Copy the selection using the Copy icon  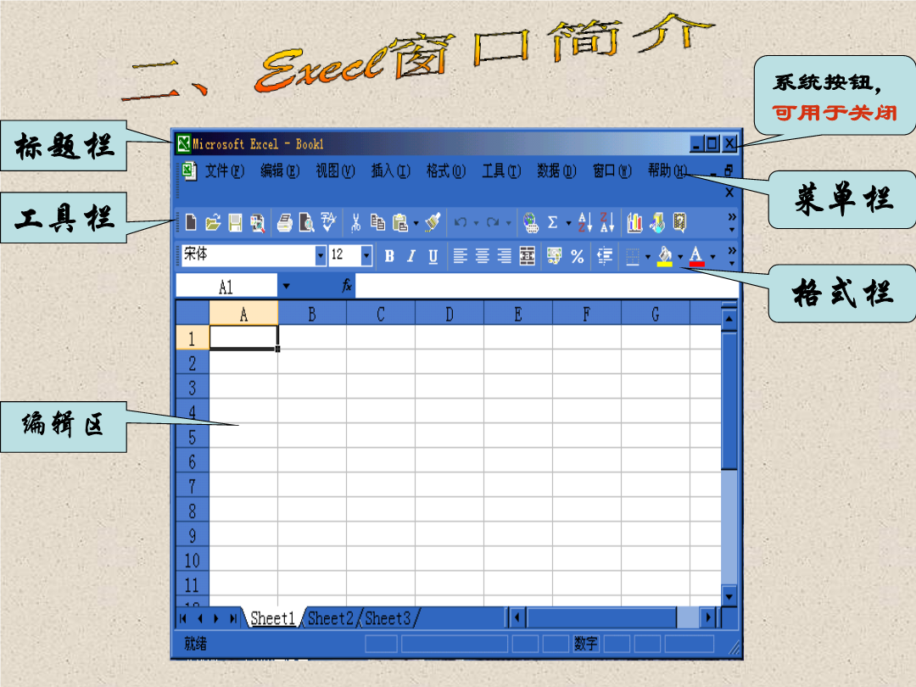377,222
